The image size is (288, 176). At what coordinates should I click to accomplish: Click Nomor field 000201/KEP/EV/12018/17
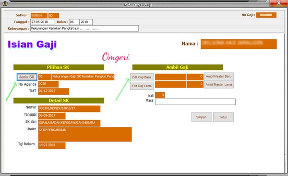69,109
